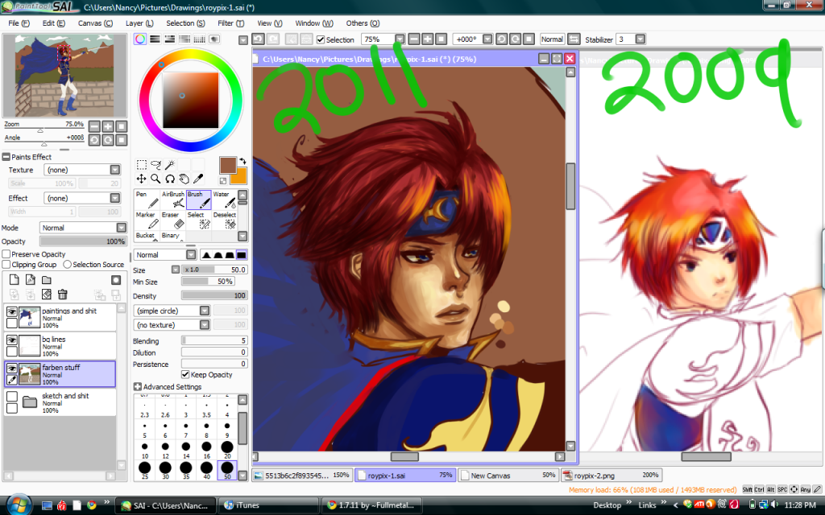Flip the view horizontally in toolbar
This screenshot has height=515, width=825.
(574, 39)
